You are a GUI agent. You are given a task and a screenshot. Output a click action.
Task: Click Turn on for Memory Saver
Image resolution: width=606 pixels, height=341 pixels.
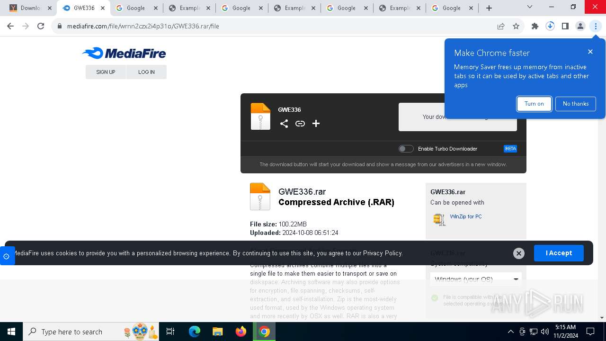534,104
